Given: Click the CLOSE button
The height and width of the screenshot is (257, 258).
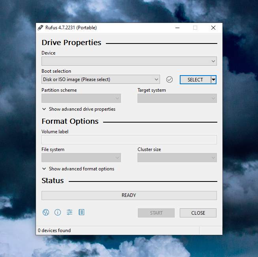Looking at the screenshot, I should point(198,213).
